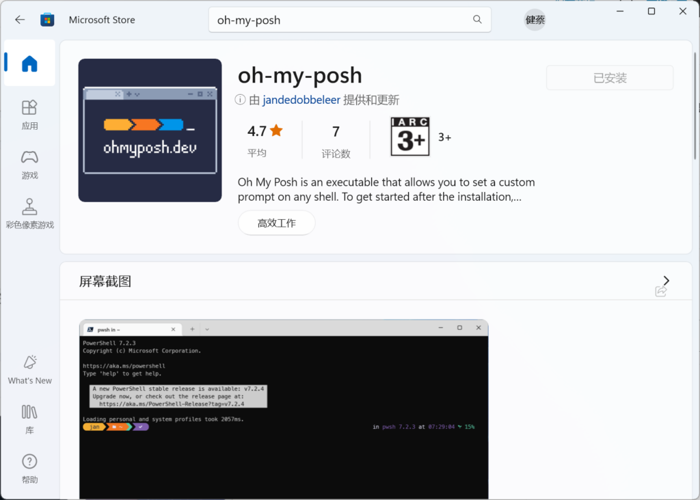Click the 已安装 installed button
The image size is (700, 500).
(x=610, y=78)
